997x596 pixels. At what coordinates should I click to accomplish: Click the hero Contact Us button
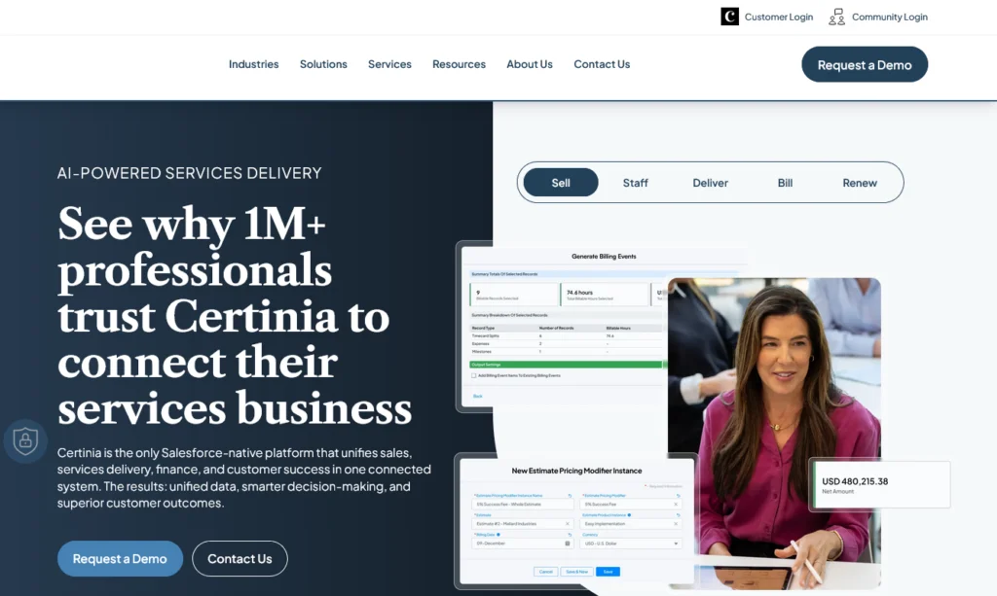240,558
